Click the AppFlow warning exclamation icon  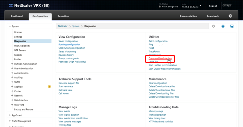click(x=49, y=87)
